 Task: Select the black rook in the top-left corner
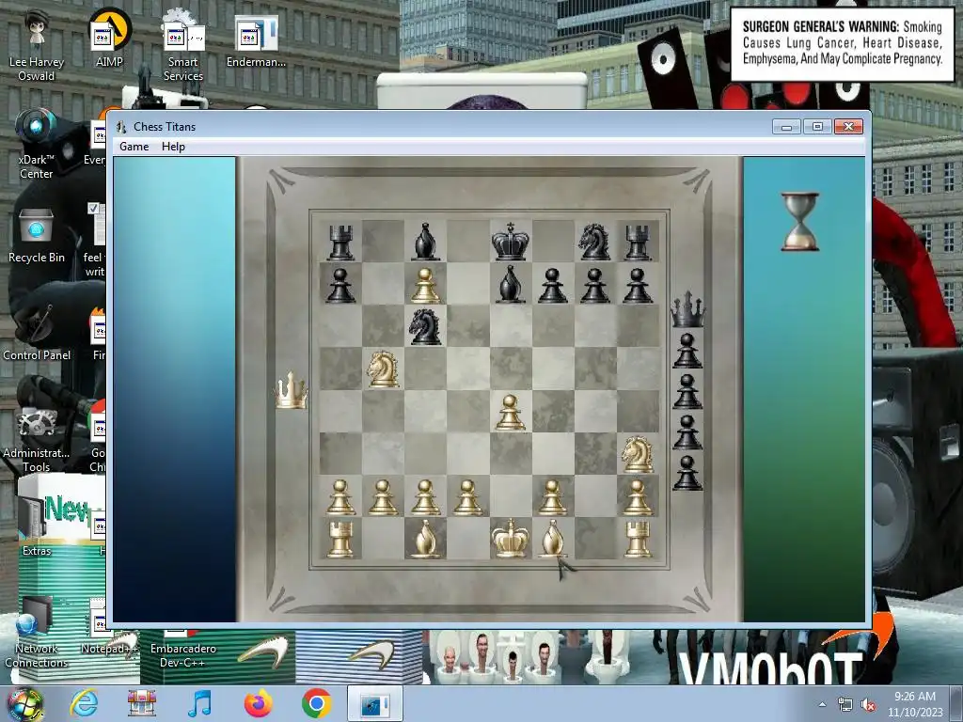tap(340, 242)
